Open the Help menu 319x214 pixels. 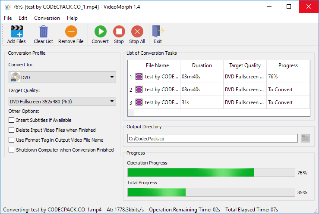click(x=72, y=18)
